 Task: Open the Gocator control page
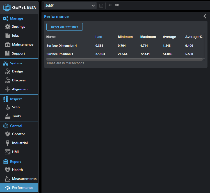[19, 134]
